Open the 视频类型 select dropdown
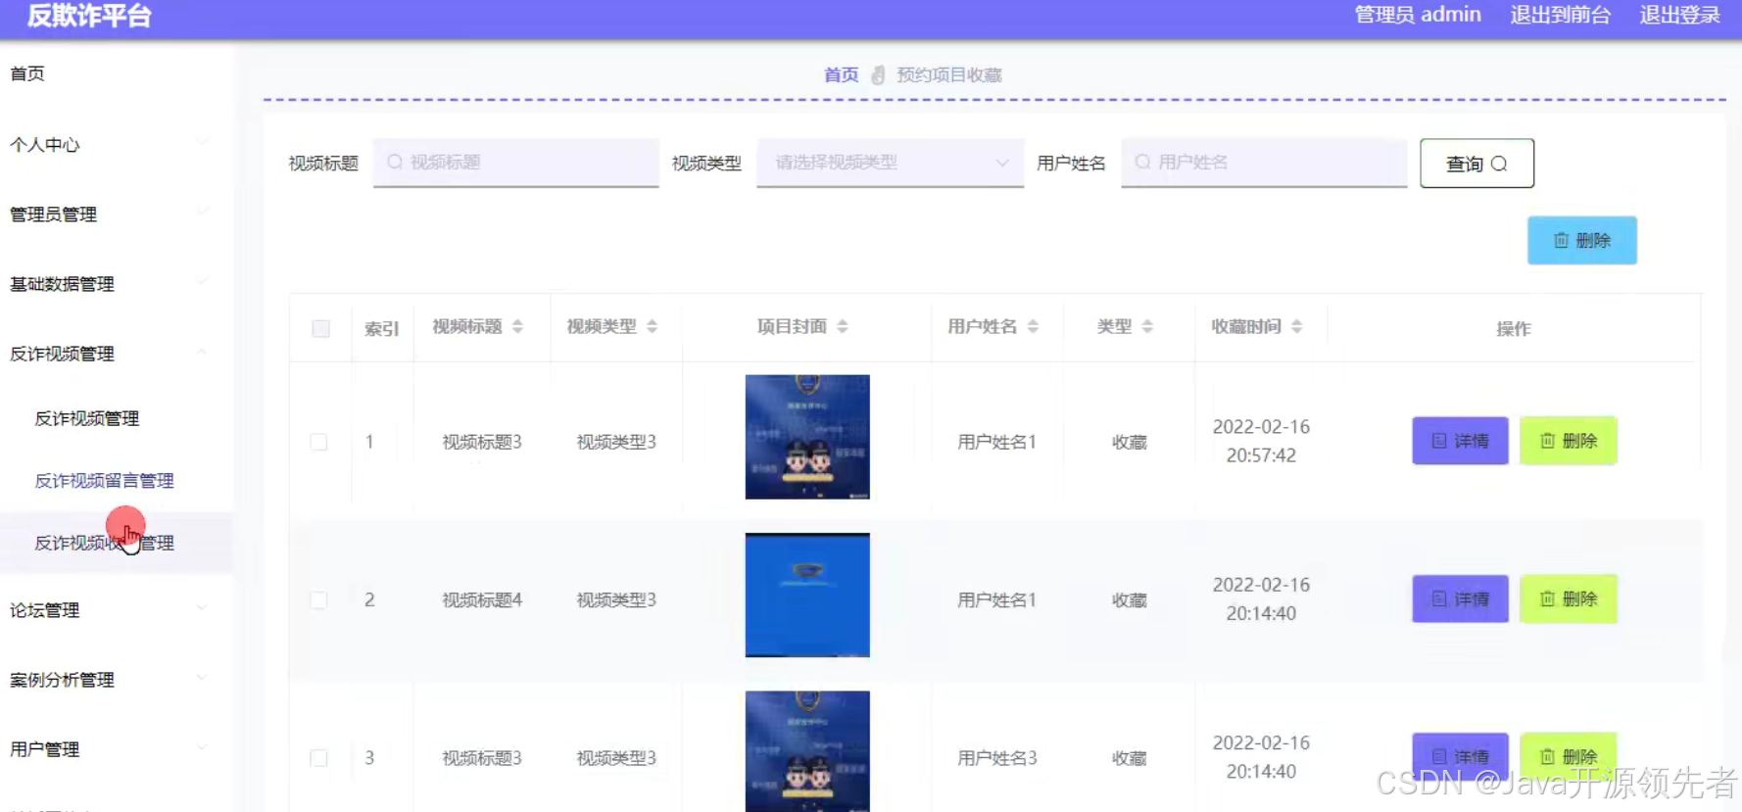Image resolution: width=1742 pixels, height=812 pixels. 891,163
